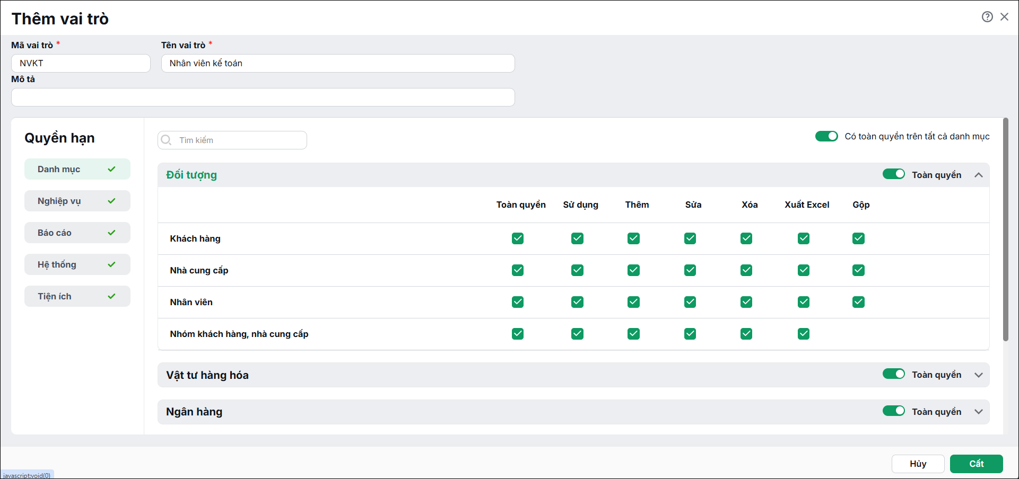Uncheck Sử dụng for Nhân viên
Viewport: 1019px width, 479px height.
(x=577, y=302)
